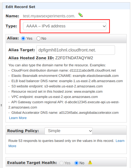
Task: Click the Type field label
Action: (x=11, y=26)
